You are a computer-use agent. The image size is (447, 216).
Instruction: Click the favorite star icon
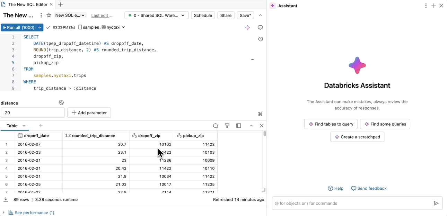click(49, 15)
